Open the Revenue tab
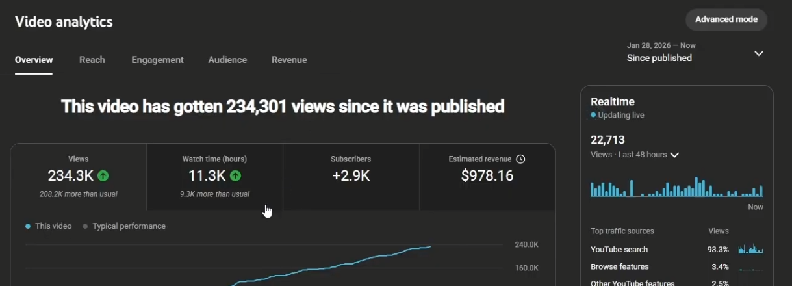This screenshot has height=286, width=792. coord(289,60)
